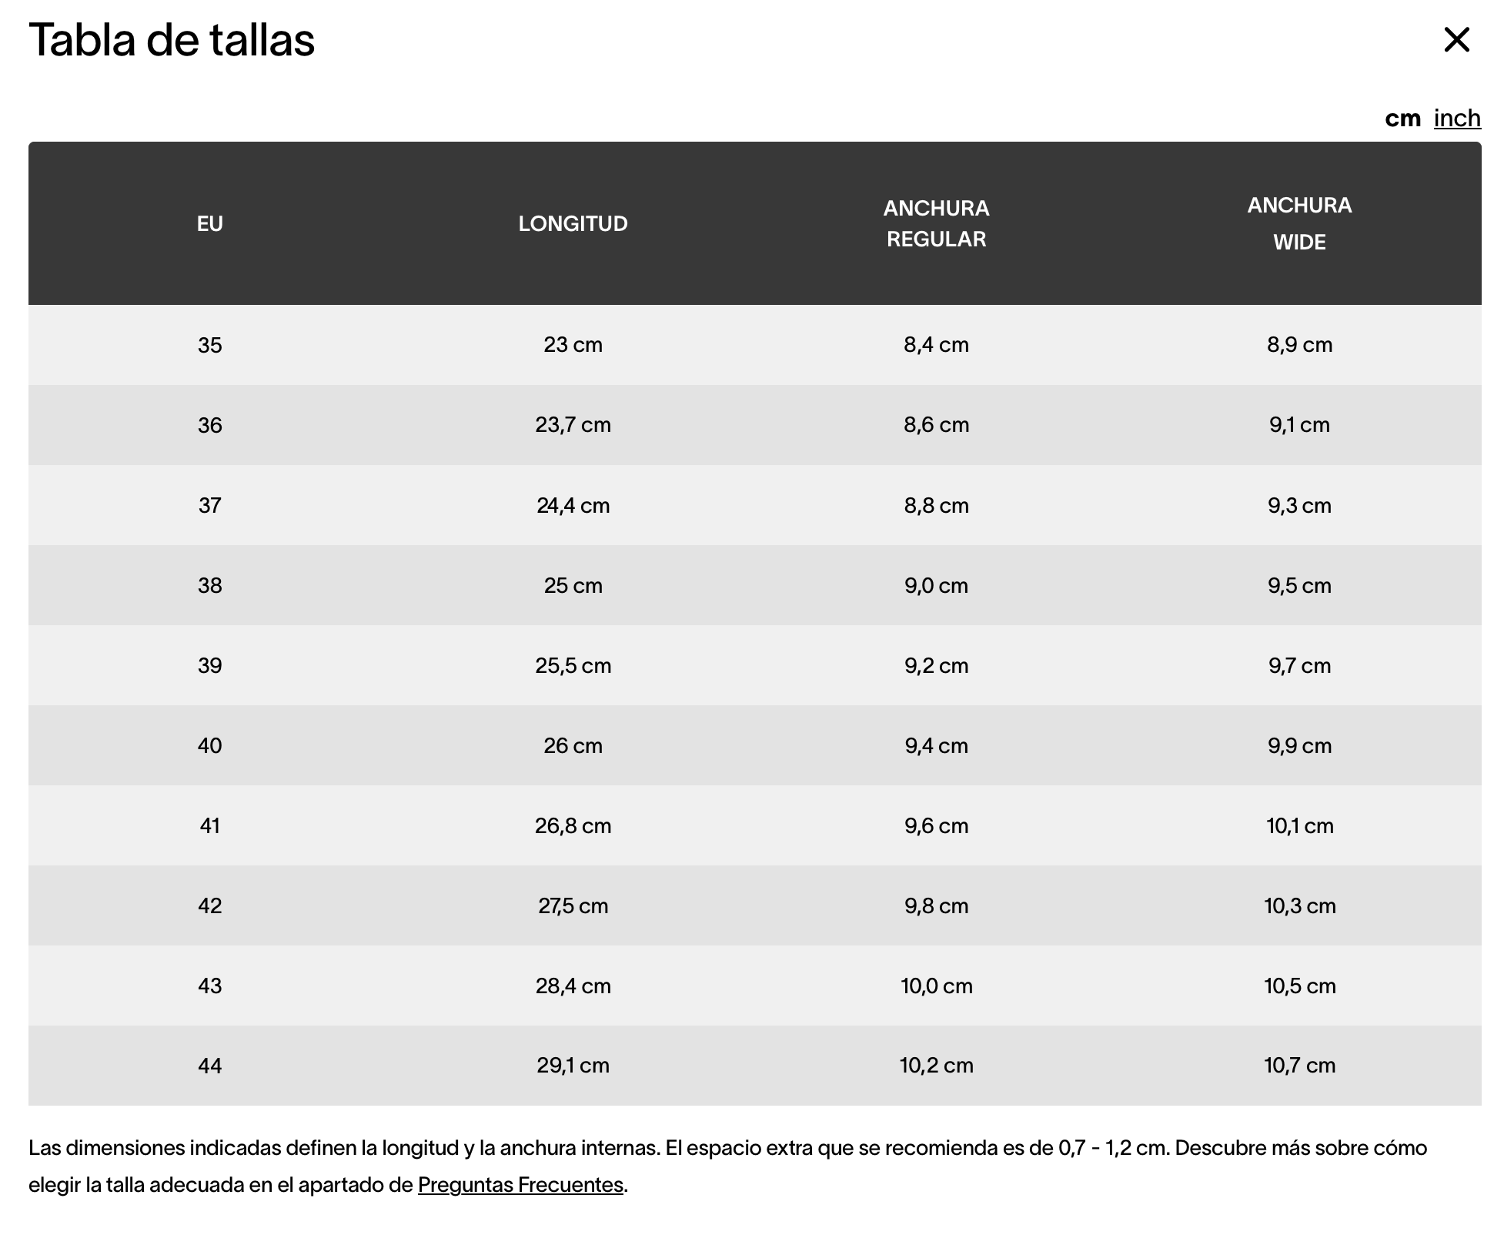Select the EU size 37 cell
Screen dimensions: 1504x1235
[209, 506]
